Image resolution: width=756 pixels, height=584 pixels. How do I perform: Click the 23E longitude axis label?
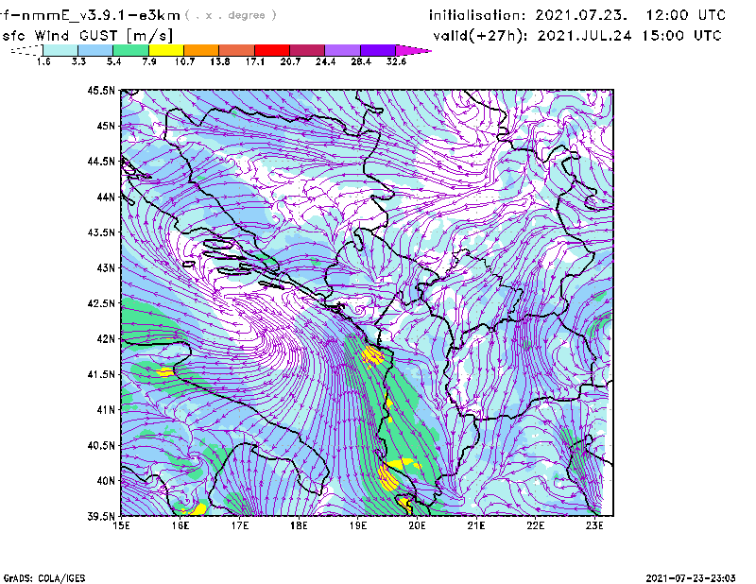pyautogui.click(x=594, y=525)
